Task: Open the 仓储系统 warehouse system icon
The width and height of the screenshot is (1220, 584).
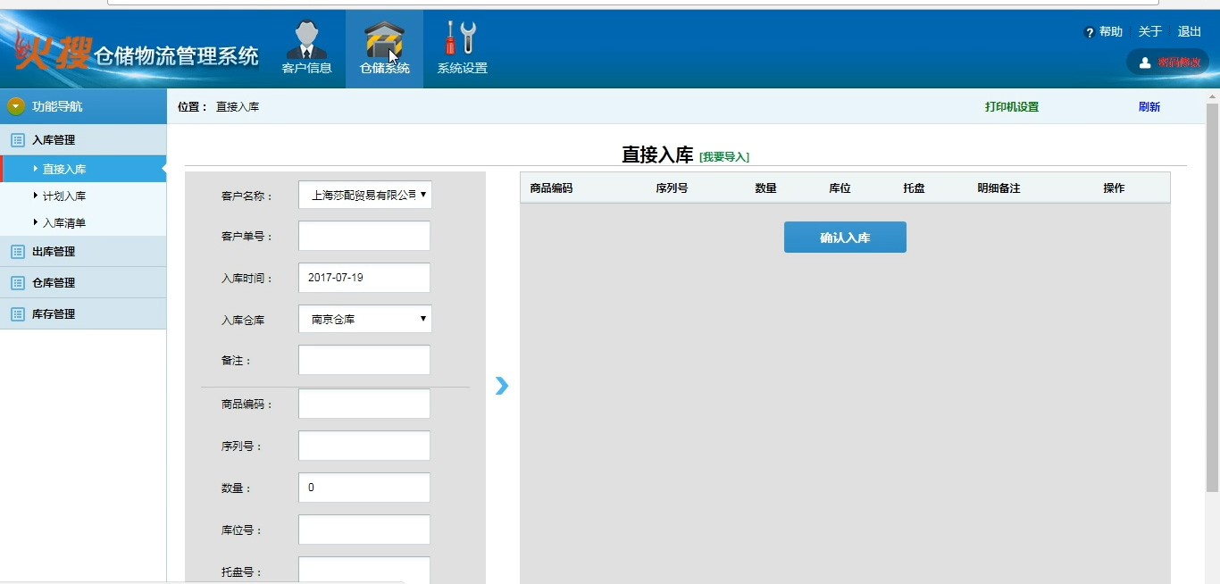Action: 384,41
